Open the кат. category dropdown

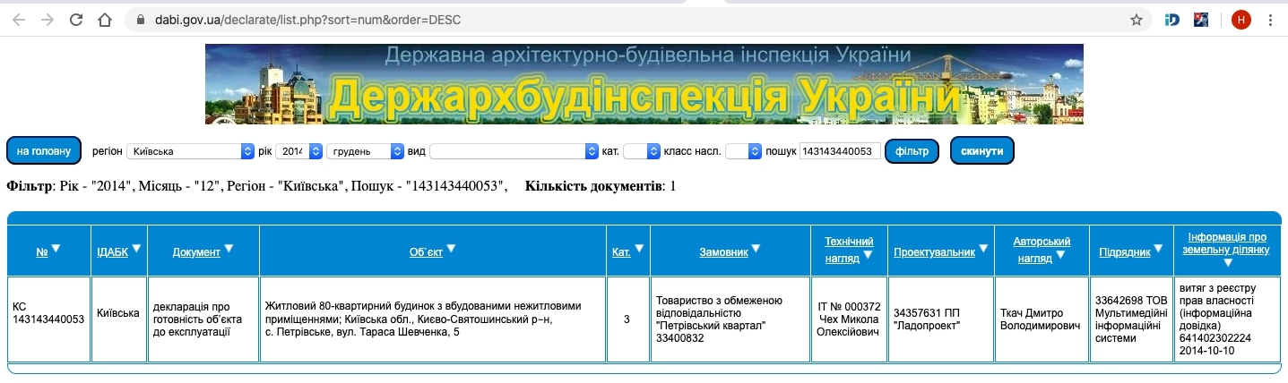pyautogui.click(x=642, y=152)
